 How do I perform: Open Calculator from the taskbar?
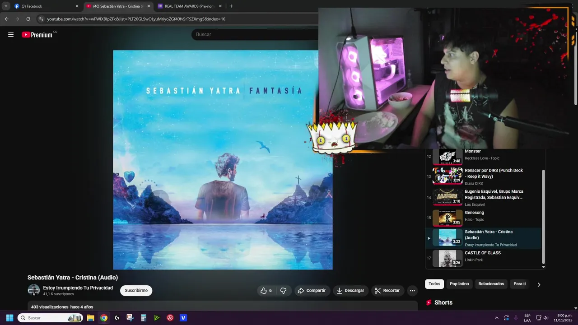[x=144, y=318]
